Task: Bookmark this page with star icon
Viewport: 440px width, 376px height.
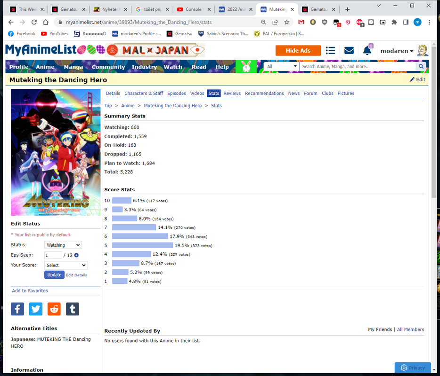Action: [x=286, y=22]
